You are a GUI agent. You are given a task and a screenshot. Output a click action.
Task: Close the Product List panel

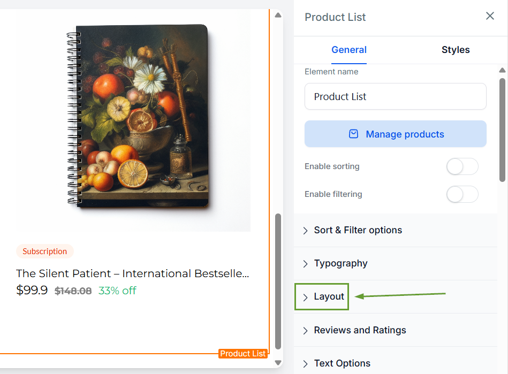[x=490, y=16]
